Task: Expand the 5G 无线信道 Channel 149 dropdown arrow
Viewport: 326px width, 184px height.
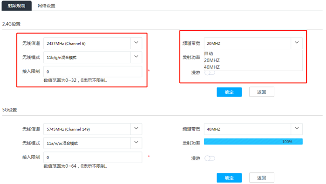Action: [x=136, y=129]
